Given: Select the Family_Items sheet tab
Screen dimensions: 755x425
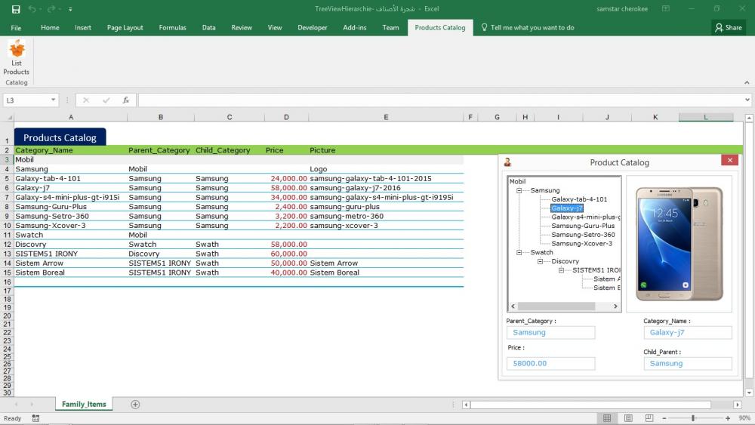Looking at the screenshot, I should 84,405.
